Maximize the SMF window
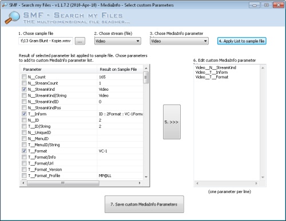 tap(267, 5)
